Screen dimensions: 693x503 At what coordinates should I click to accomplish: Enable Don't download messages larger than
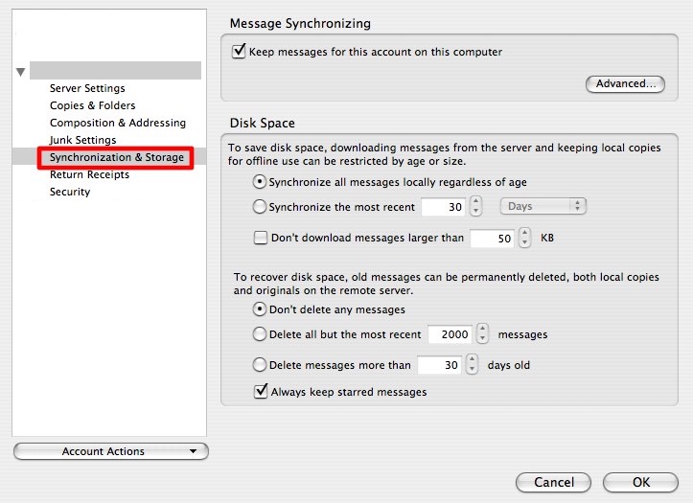pyautogui.click(x=260, y=238)
